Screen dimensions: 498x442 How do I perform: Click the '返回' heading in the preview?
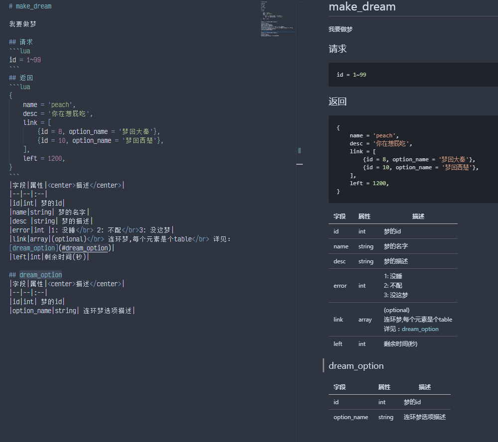338,102
